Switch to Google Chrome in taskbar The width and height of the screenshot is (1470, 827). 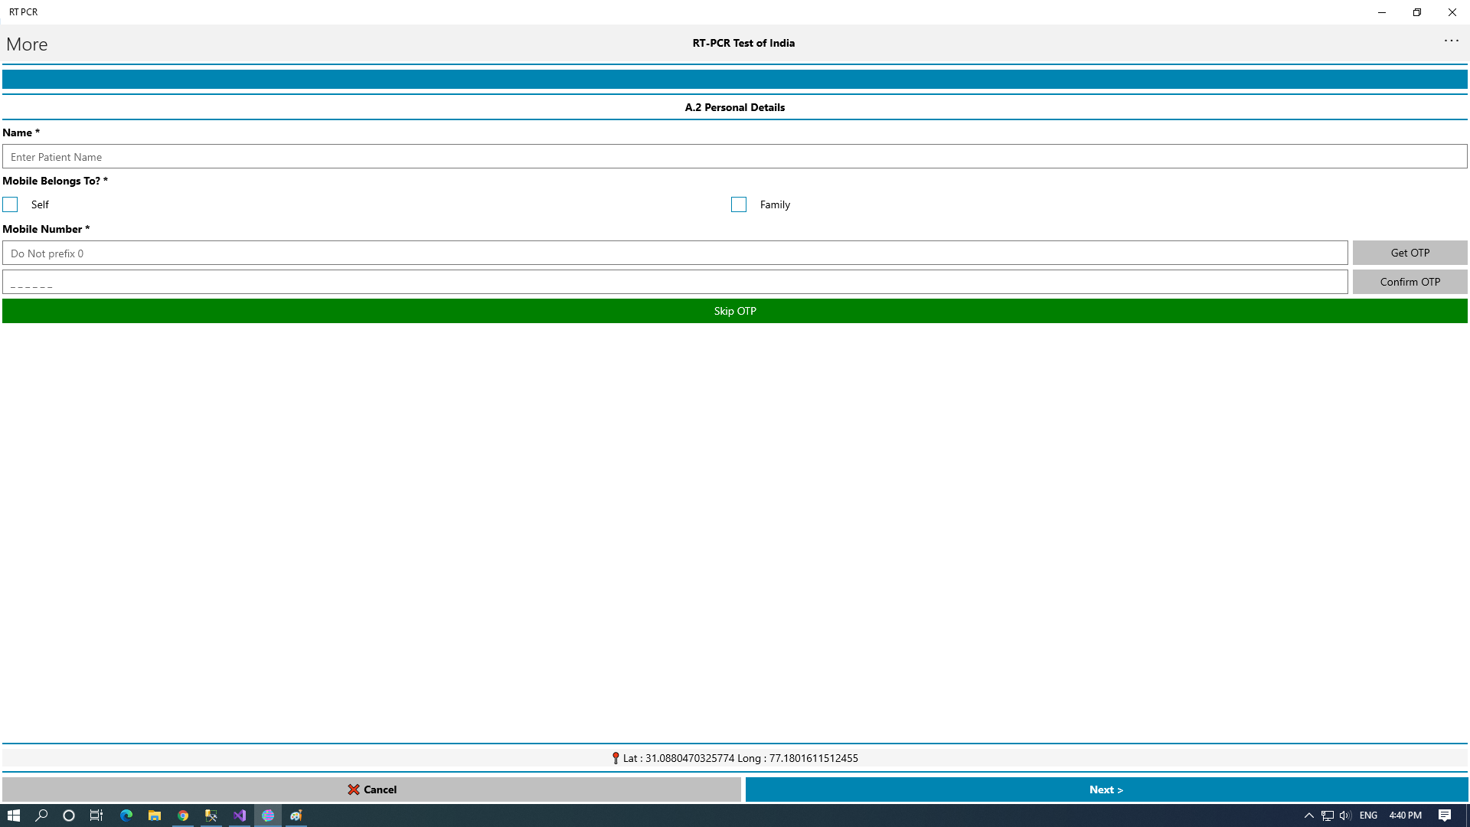[x=183, y=816]
